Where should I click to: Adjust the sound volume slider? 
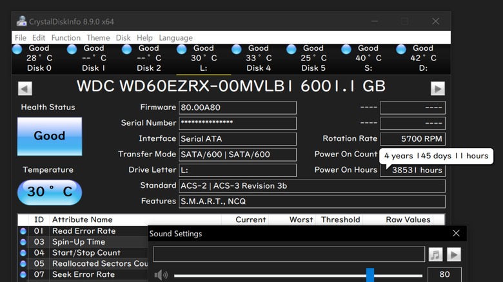pyautogui.click(x=370, y=275)
